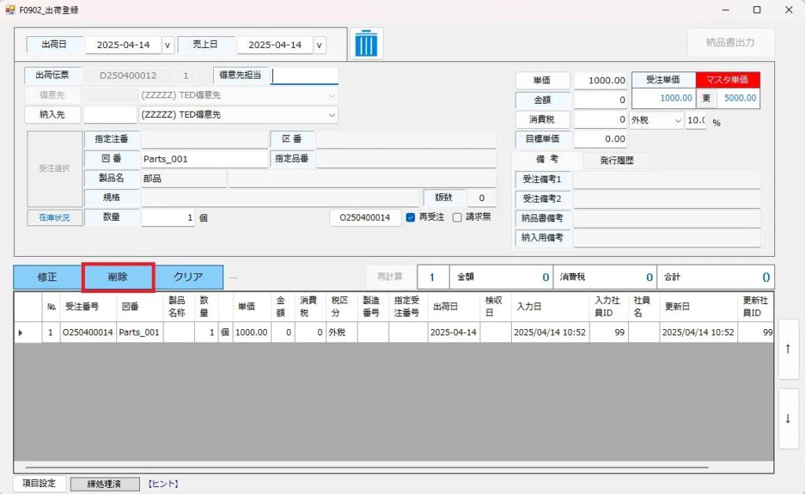This screenshot has height=494, width=805.
Task: Open the 【ヒント】 link
Action: (164, 484)
